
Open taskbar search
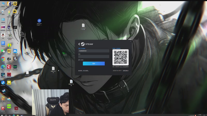[6, 115]
